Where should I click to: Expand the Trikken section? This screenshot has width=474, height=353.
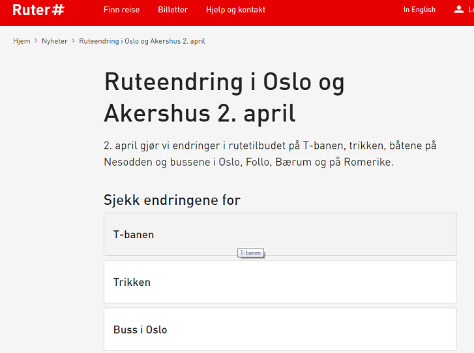(280, 282)
